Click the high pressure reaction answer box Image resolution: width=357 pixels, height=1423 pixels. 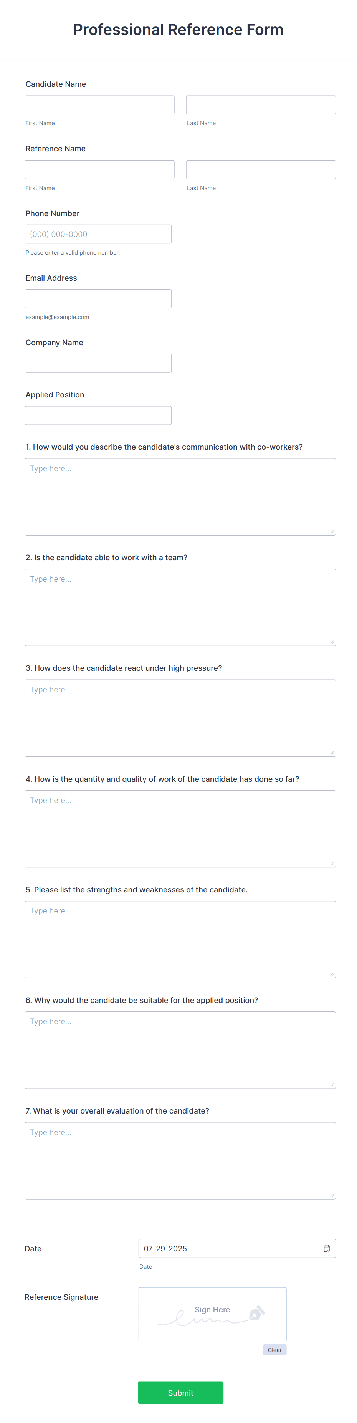(180, 717)
